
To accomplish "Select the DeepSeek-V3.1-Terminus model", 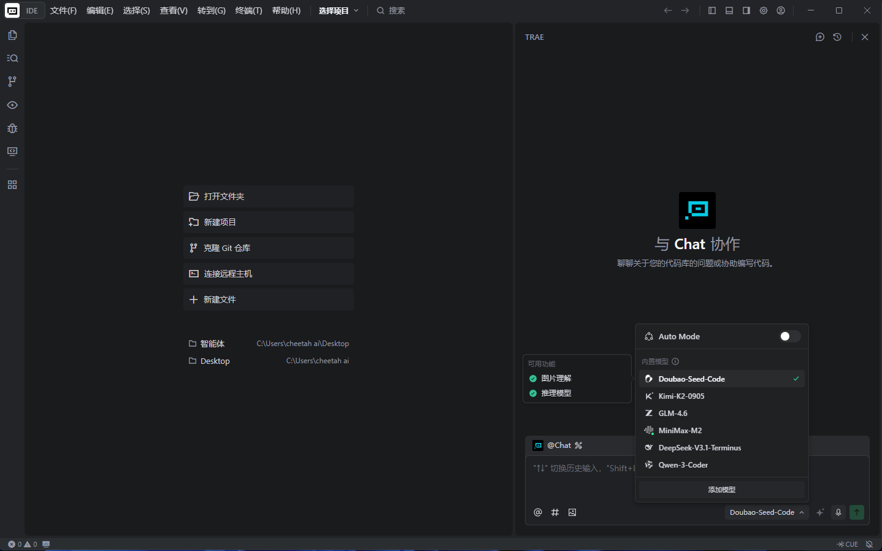I will point(722,448).
